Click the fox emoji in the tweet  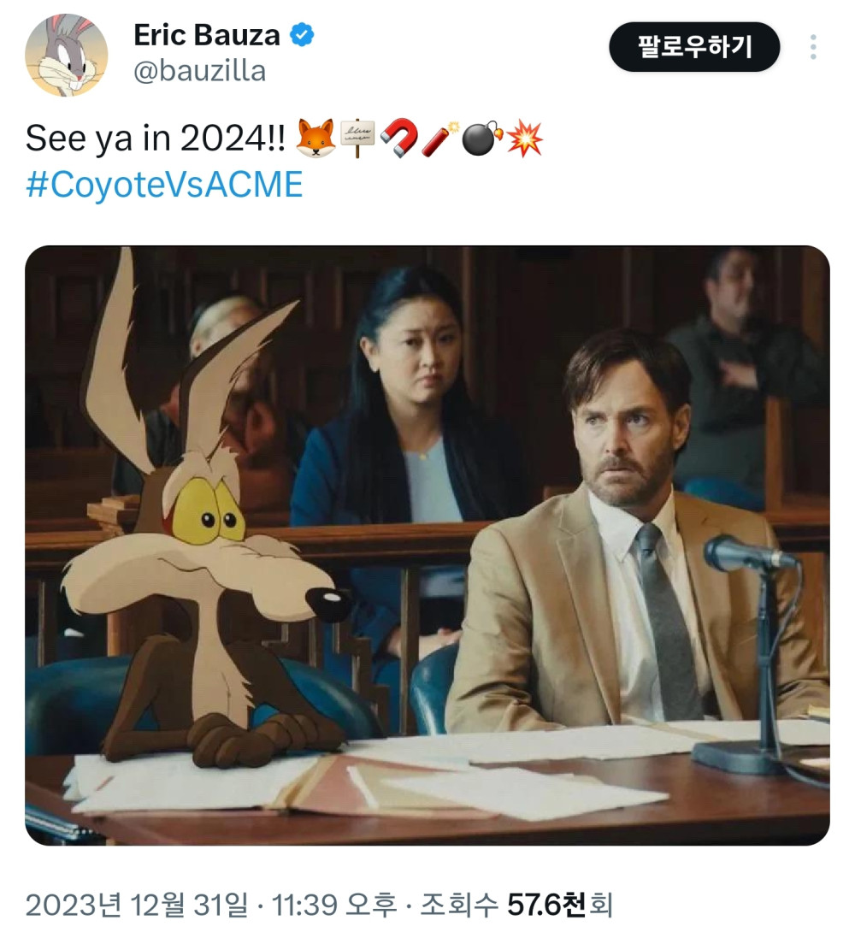(x=313, y=139)
